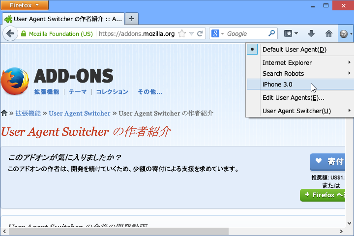Click the magnifying glass search icon
This screenshot has height=236, width=354.
click(x=271, y=33)
